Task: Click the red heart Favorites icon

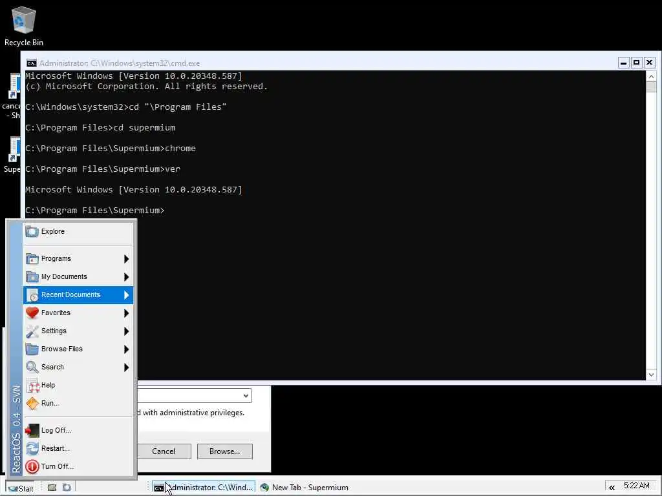Action: [32, 313]
